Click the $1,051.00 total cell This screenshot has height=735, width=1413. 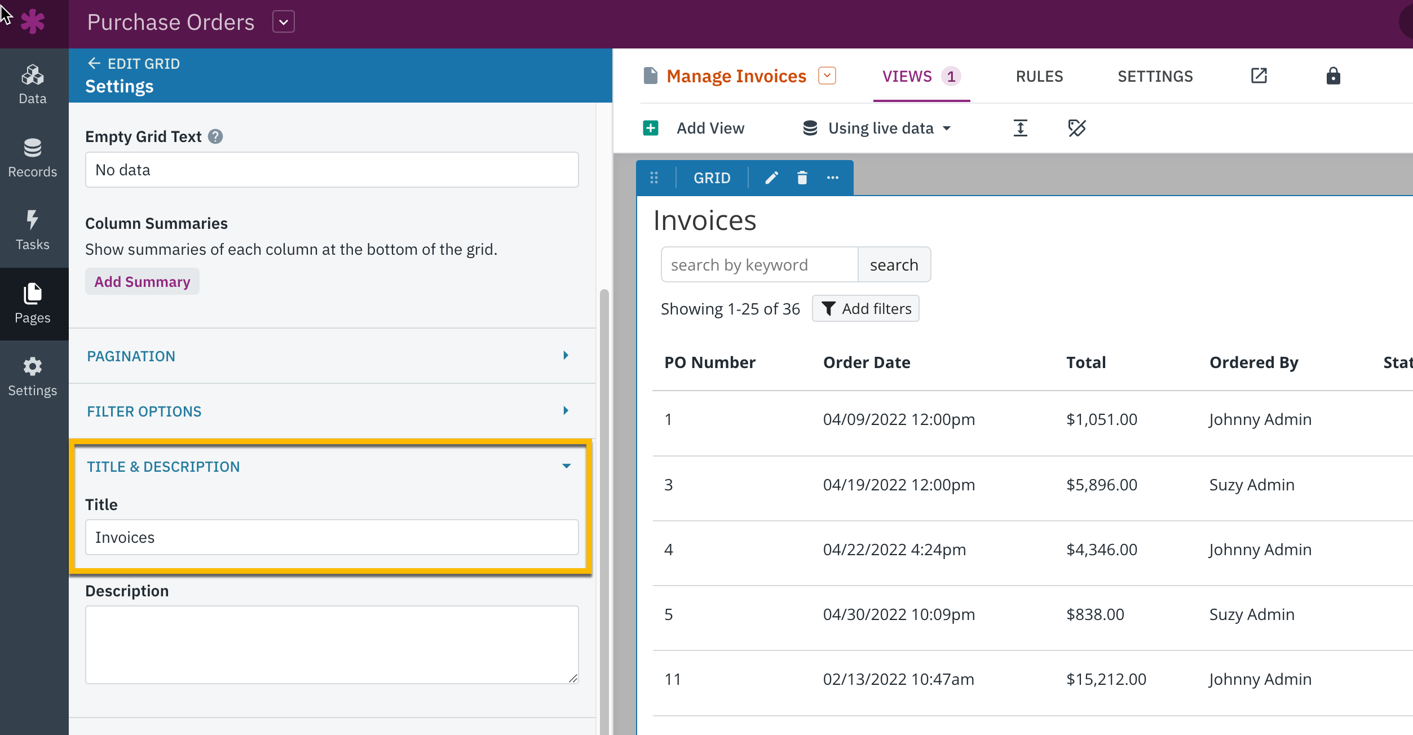[x=1102, y=419]
